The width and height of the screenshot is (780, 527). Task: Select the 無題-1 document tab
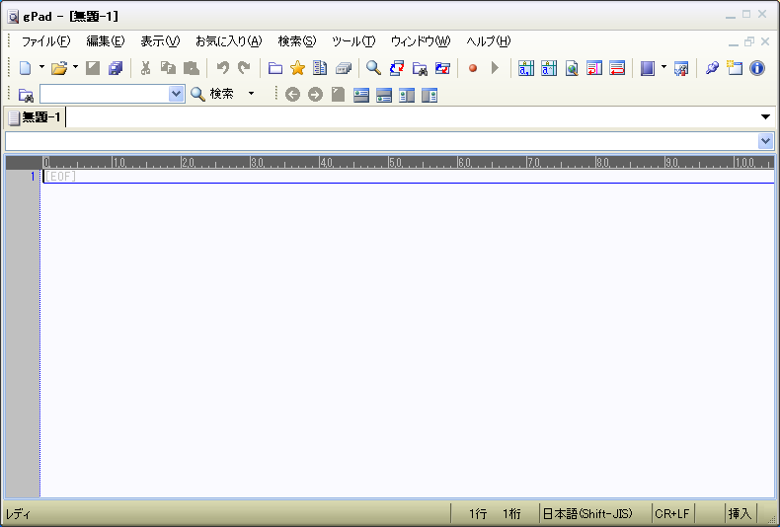36,117
